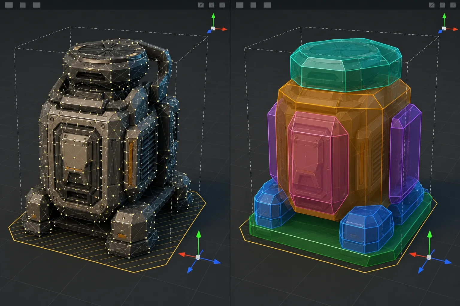This screenshot has width=460, height=306.
Task: Click the center cube of left viewport move gizmo
Action: pos(198,257)
